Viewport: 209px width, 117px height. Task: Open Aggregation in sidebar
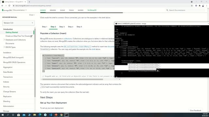pyautogui.click(x=8, y=67)
